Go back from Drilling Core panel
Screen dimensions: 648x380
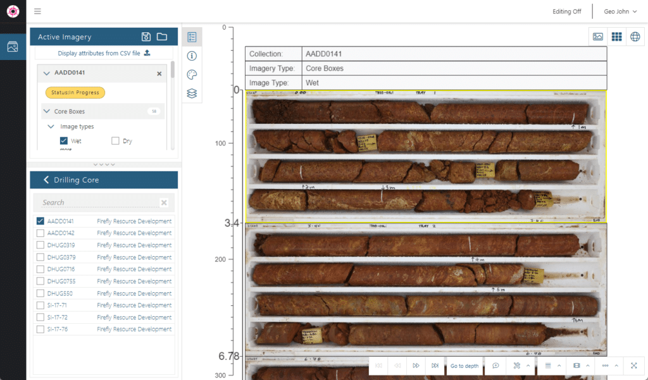click(46, 180)
